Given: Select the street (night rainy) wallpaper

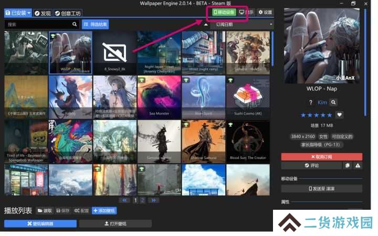Looking at the screenshot, I should pos(204,52).
